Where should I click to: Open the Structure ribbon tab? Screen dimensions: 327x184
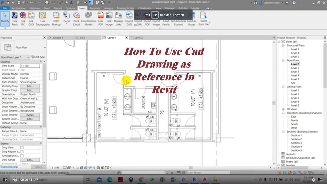pos(34,8)
